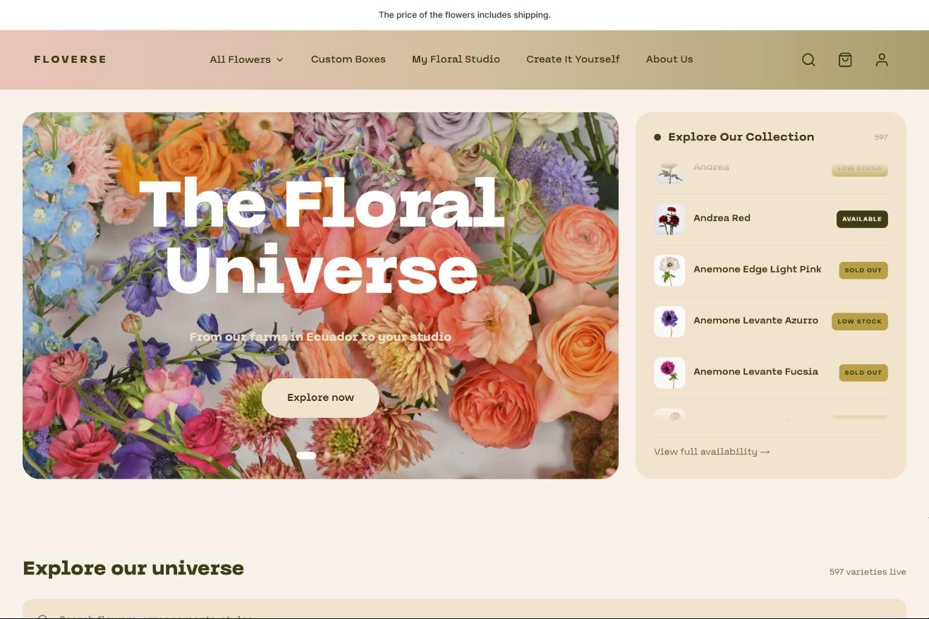Expand the All Flowers dropdown menu
The width and height of the screenshot is (929, 619).
pos(247,59)
